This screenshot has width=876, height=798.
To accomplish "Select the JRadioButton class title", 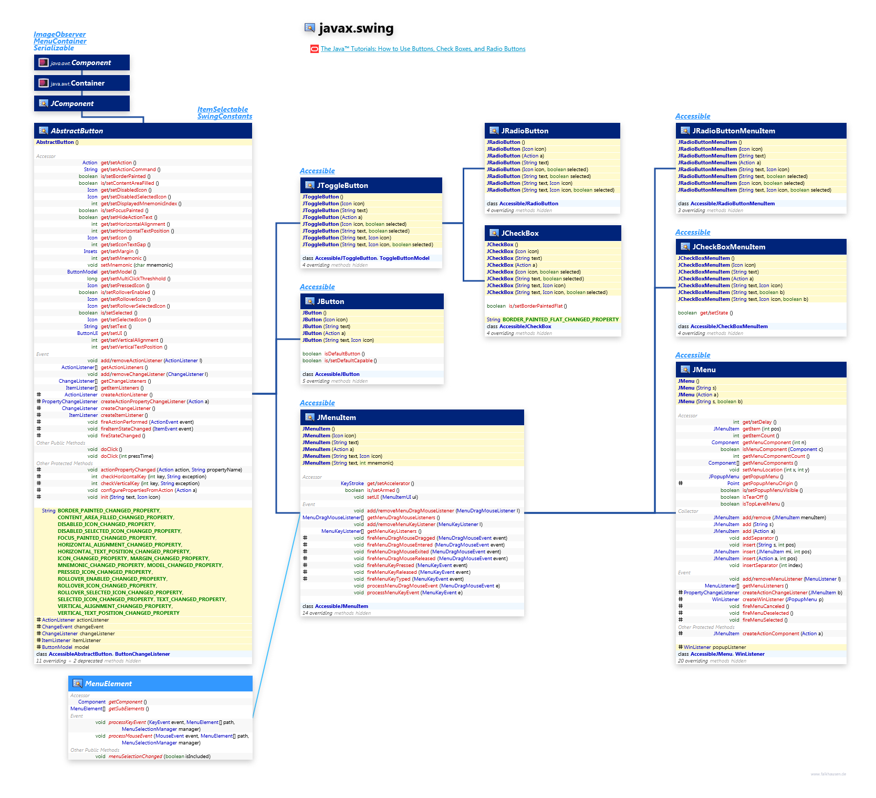I will pos(525,131).
